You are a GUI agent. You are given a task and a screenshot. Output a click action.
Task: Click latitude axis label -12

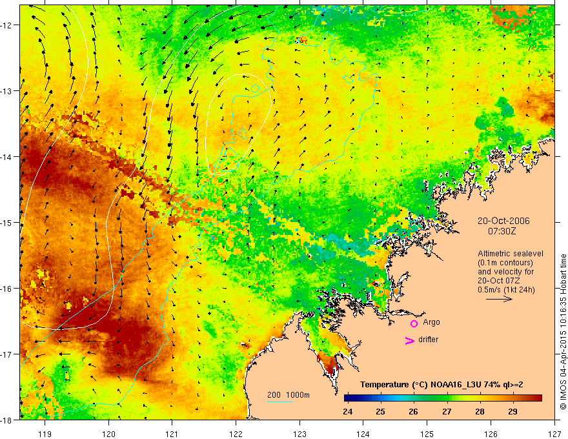(7, 25)
